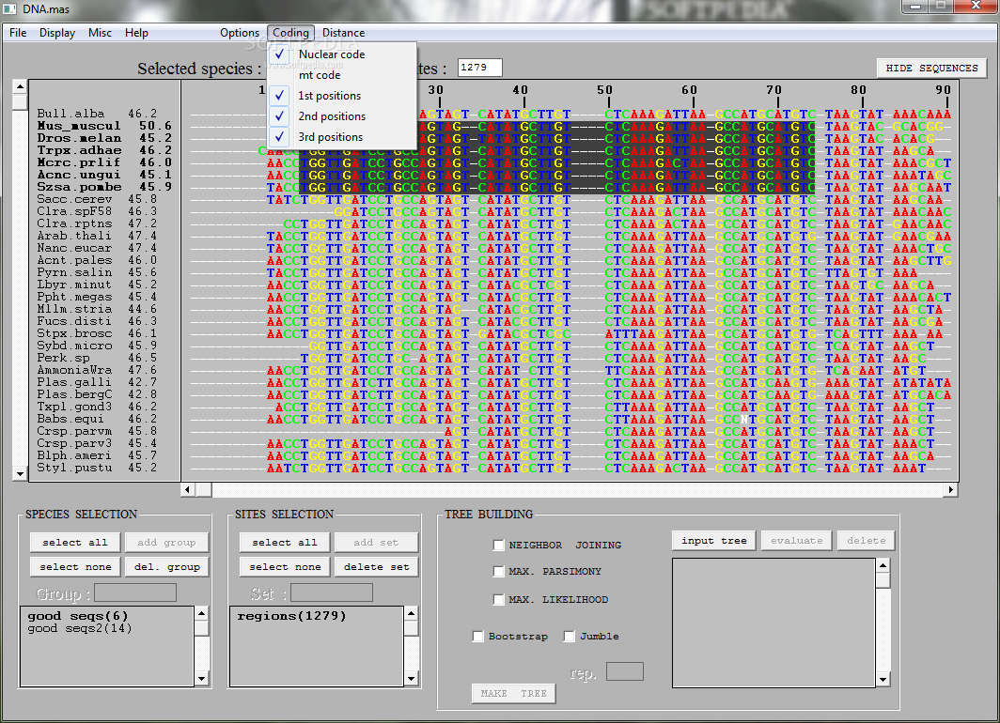Click species list scroll down arrow

click(20, 474)
